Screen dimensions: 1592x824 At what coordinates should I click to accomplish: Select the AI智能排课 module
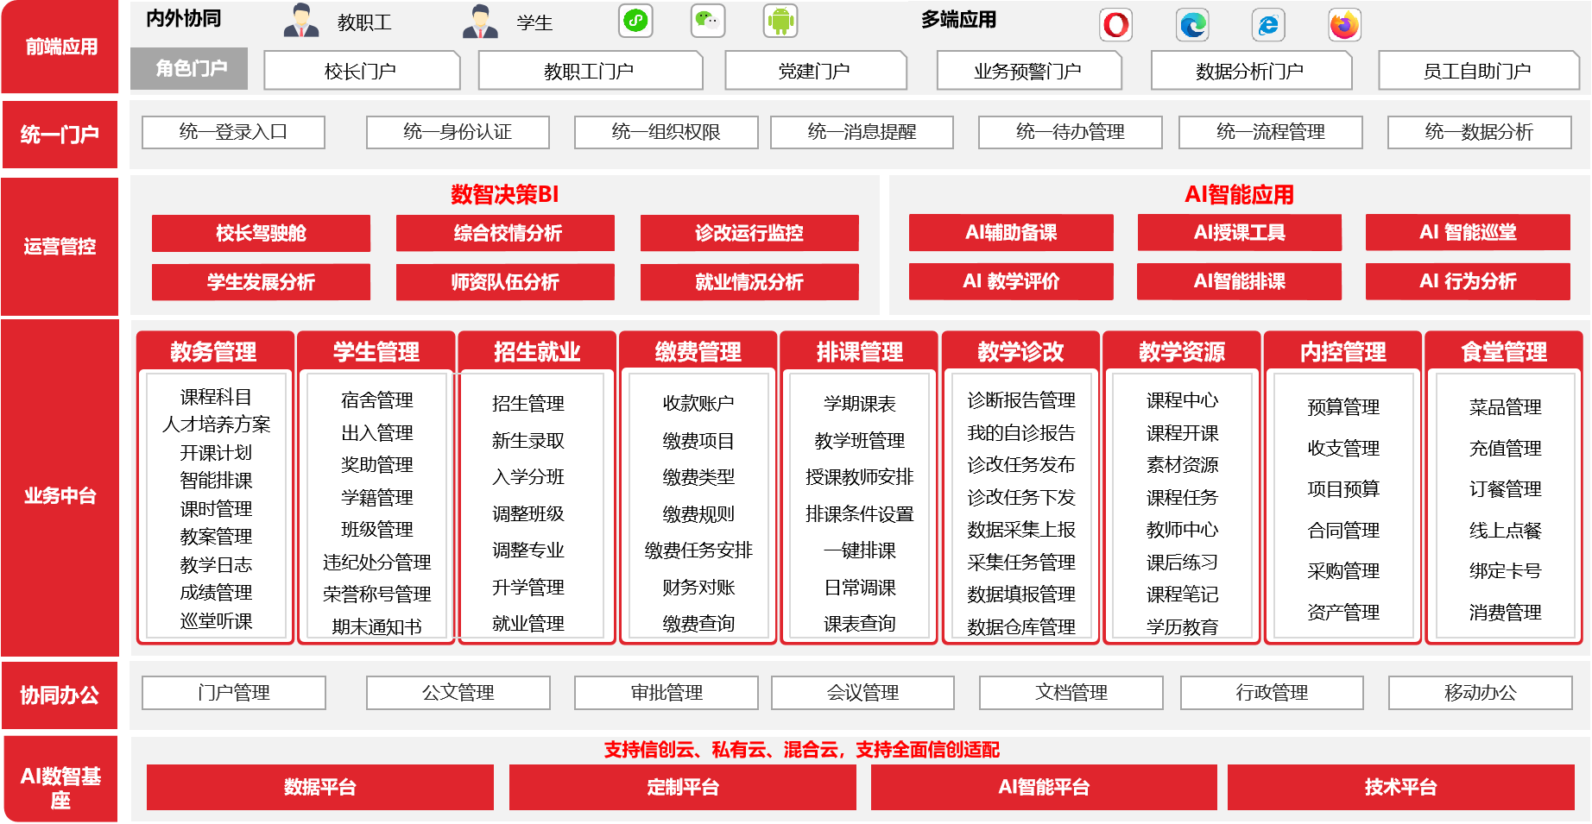click(x=1240, y=281)
